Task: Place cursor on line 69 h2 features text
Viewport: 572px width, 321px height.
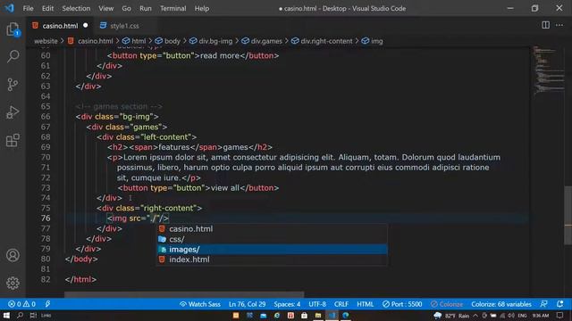Action: 173,147
